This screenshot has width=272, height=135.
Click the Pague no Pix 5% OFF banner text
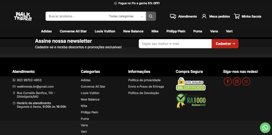pyautogui.click(x=139, y=3)
